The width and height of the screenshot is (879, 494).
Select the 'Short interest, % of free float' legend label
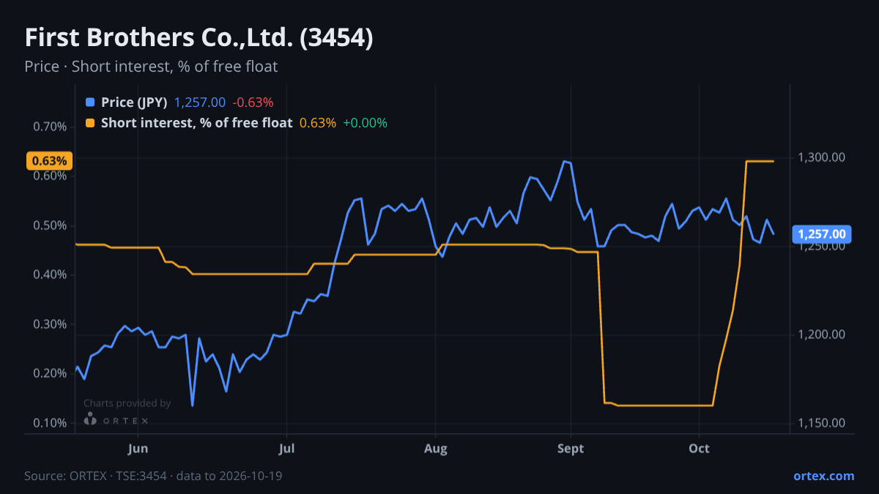coord(197,123)
